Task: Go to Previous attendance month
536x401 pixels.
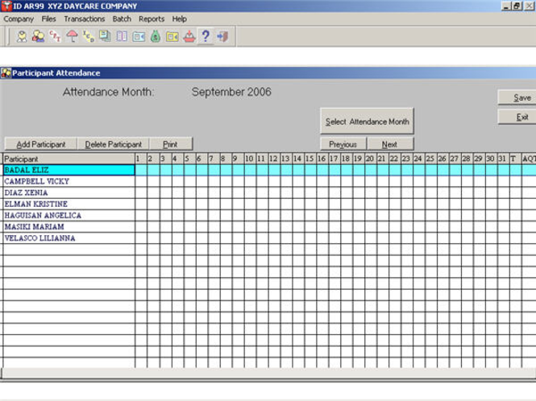Action: coord(343,144)
